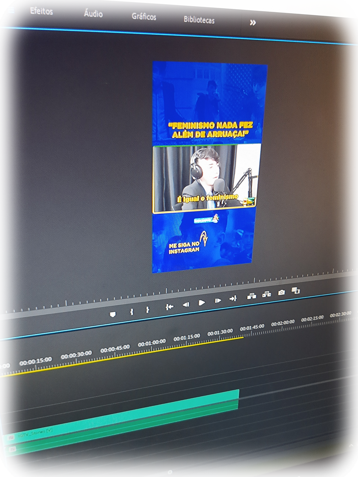Jump timeline to 00:01:15:00 mark

(x=187, y=337)
